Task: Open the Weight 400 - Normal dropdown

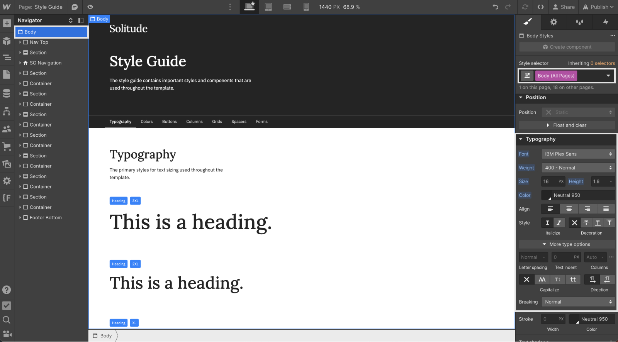Action: click(578, 168)
